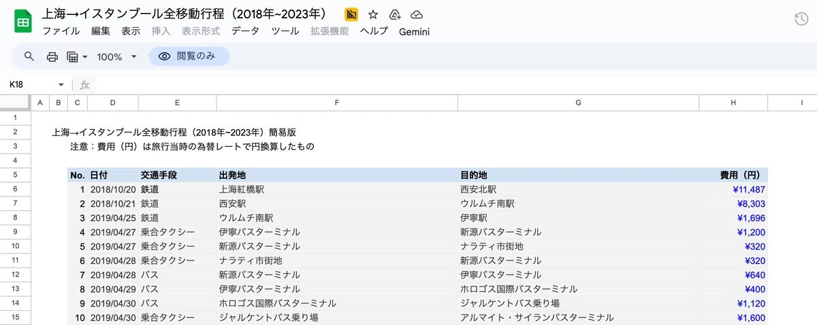
Task: Open the 表示 menu
Action: click(x=131, y=31)
